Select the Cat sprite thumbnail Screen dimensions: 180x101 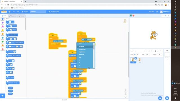point(133,60)
